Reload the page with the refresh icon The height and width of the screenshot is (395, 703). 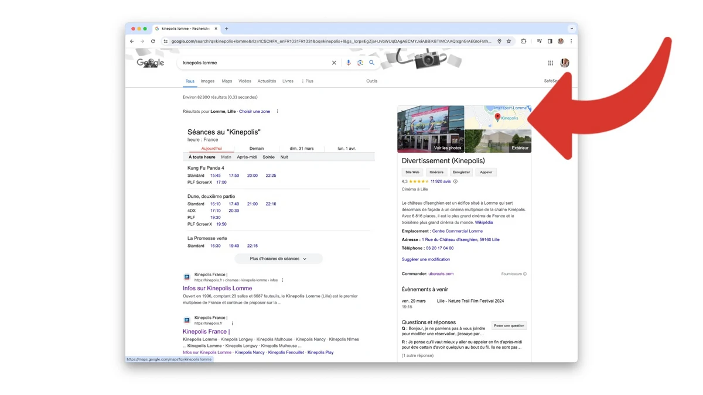[153, 42]
